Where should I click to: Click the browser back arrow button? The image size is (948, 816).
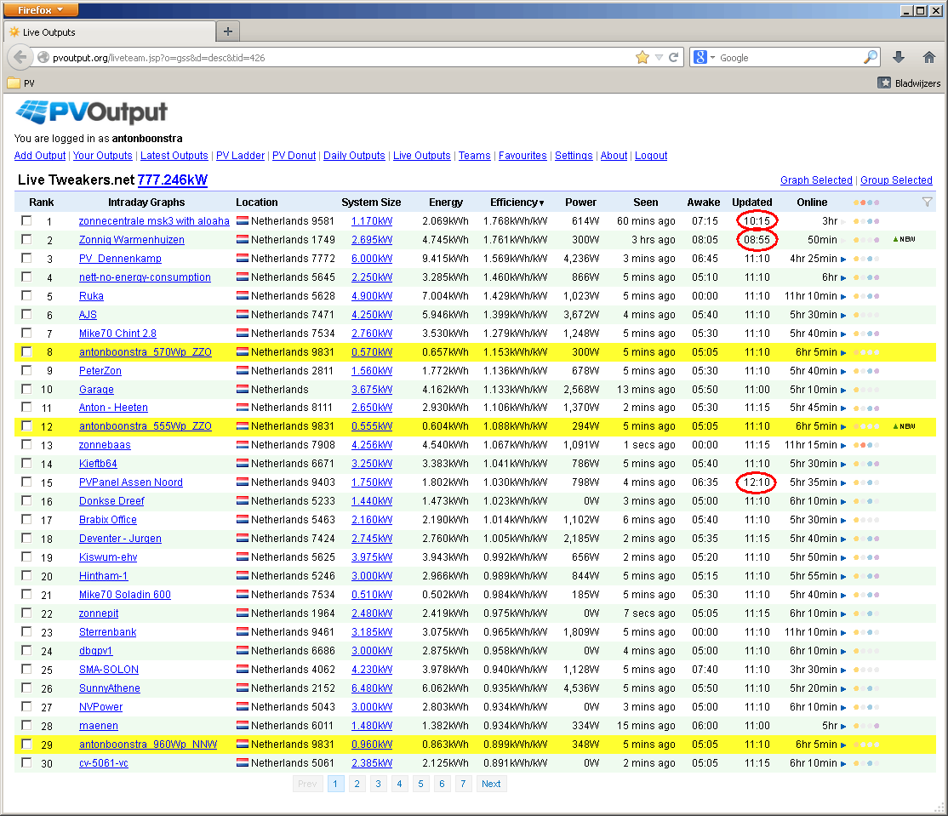pos(20,57)
